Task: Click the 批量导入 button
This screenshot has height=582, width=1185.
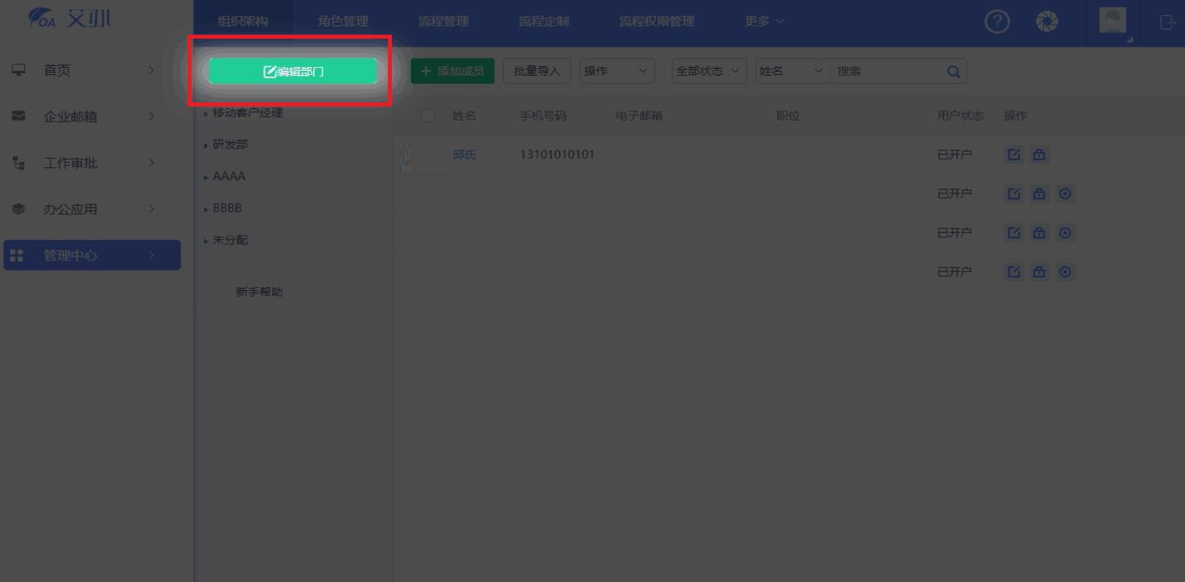Action: tap(537, 71)
